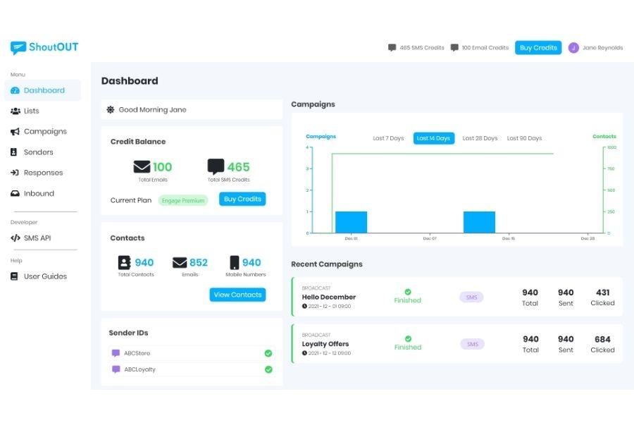634x423 pixels.
Task: Open Jane Reynolds profile avatar
Action: coord(573,48)
